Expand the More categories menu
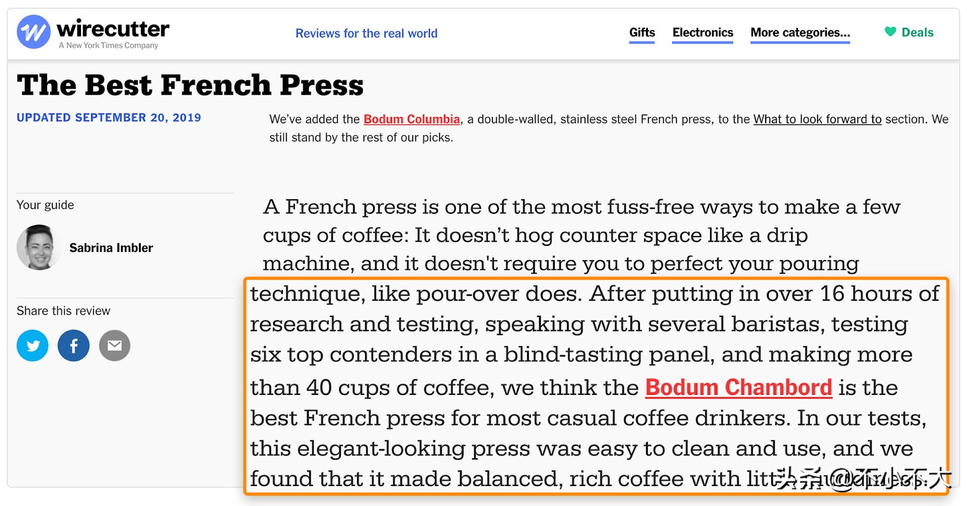 [x=800, y=33]
